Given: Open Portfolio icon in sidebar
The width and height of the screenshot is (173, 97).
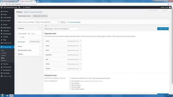Looking at the screenshot, I should (x=2, y=37).
